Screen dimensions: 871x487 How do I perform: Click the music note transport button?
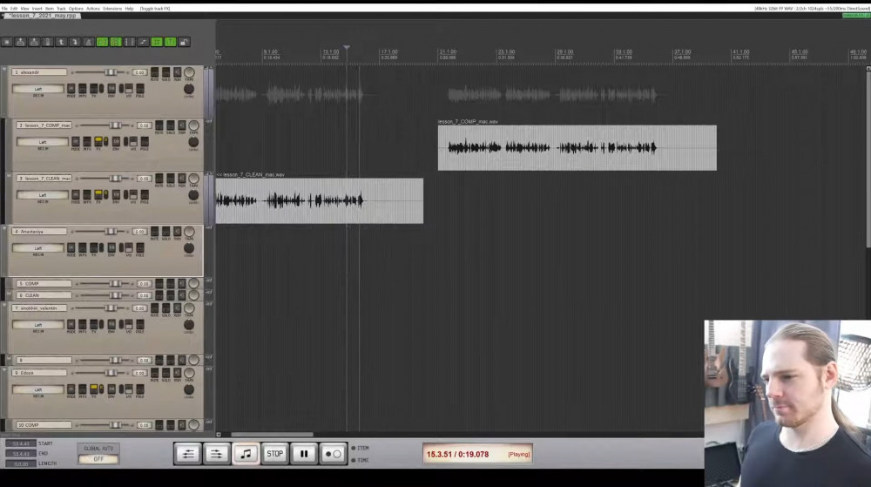(246, 453)
